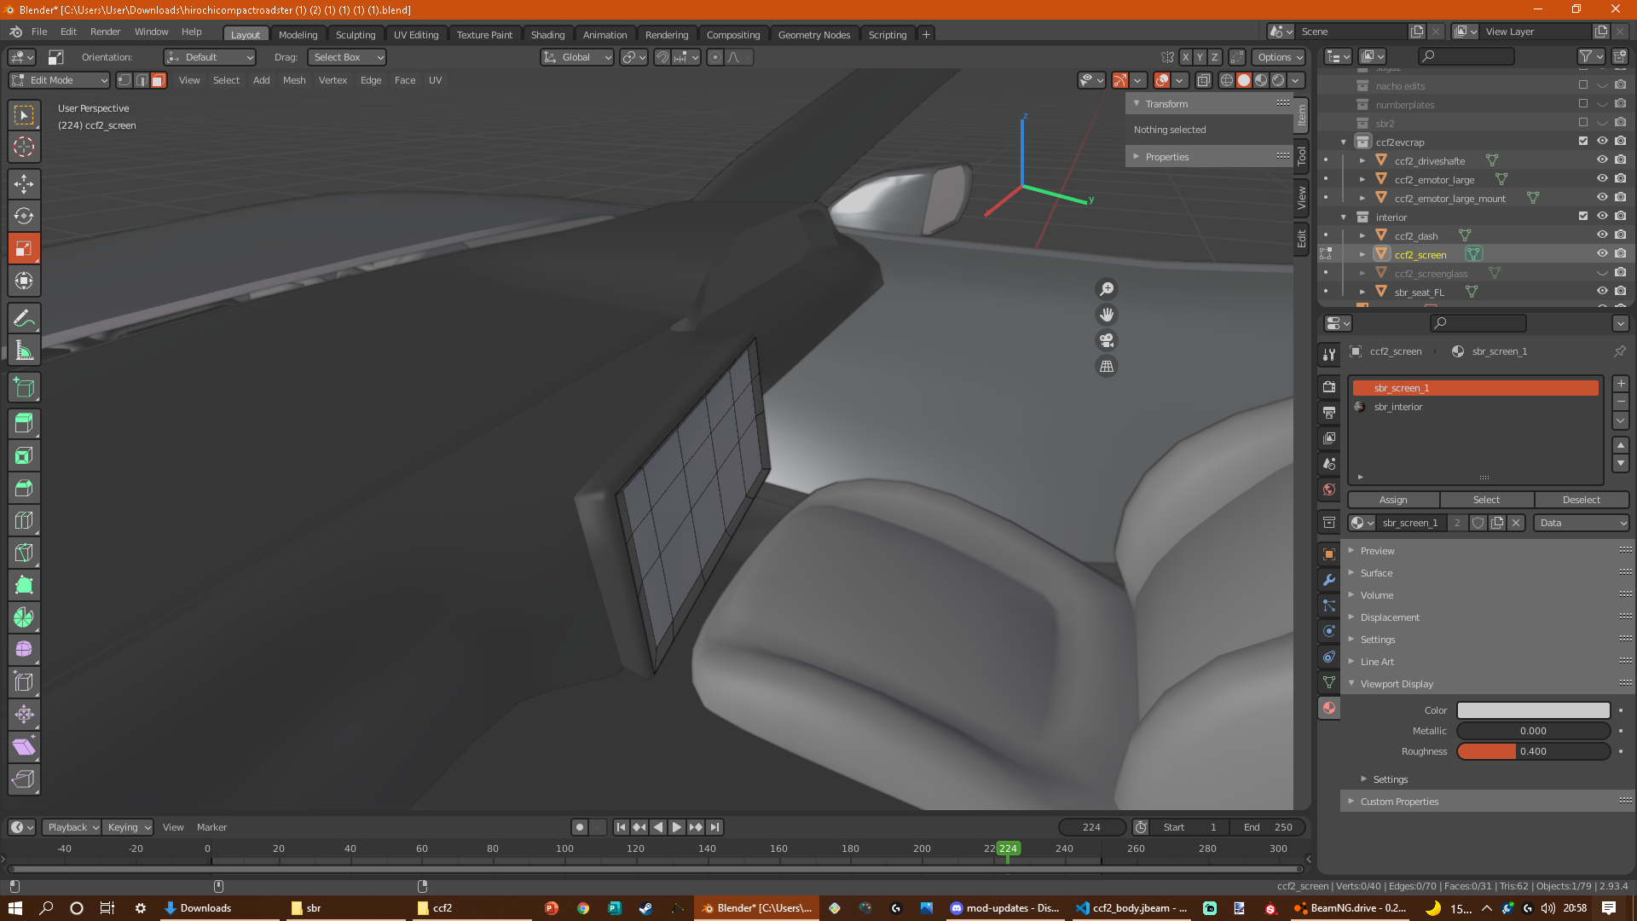1637x921 pixels.
Task: Toggle ccf2_screenglass viewport visibility
Action: pyautogui.click(x=1602, y=274)
